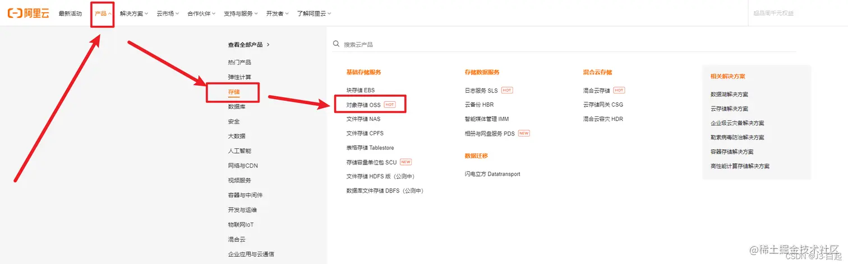
Task: Open 闪电立方 Datatransport product
Action: 492,174
